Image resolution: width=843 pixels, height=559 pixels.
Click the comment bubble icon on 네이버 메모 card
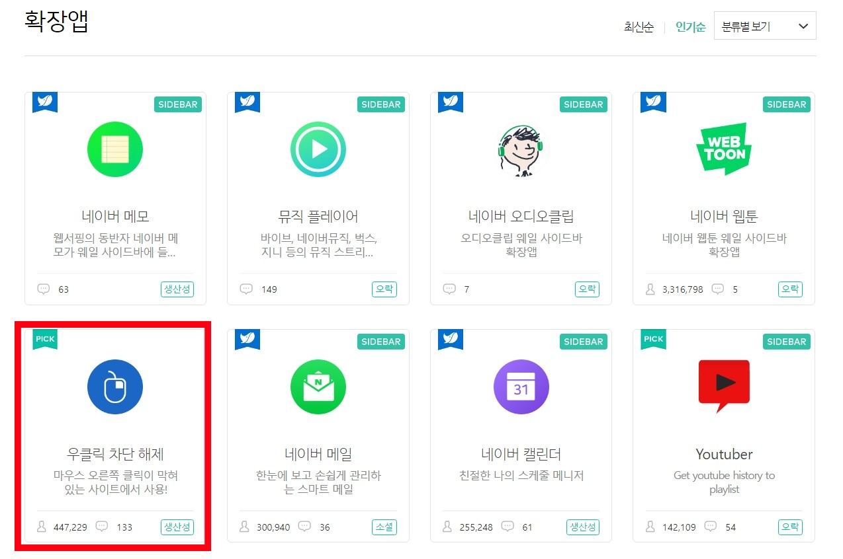pos(44,289)
